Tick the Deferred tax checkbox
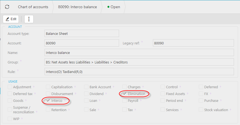Screen dimensions: 240x125 coord(10,94)
